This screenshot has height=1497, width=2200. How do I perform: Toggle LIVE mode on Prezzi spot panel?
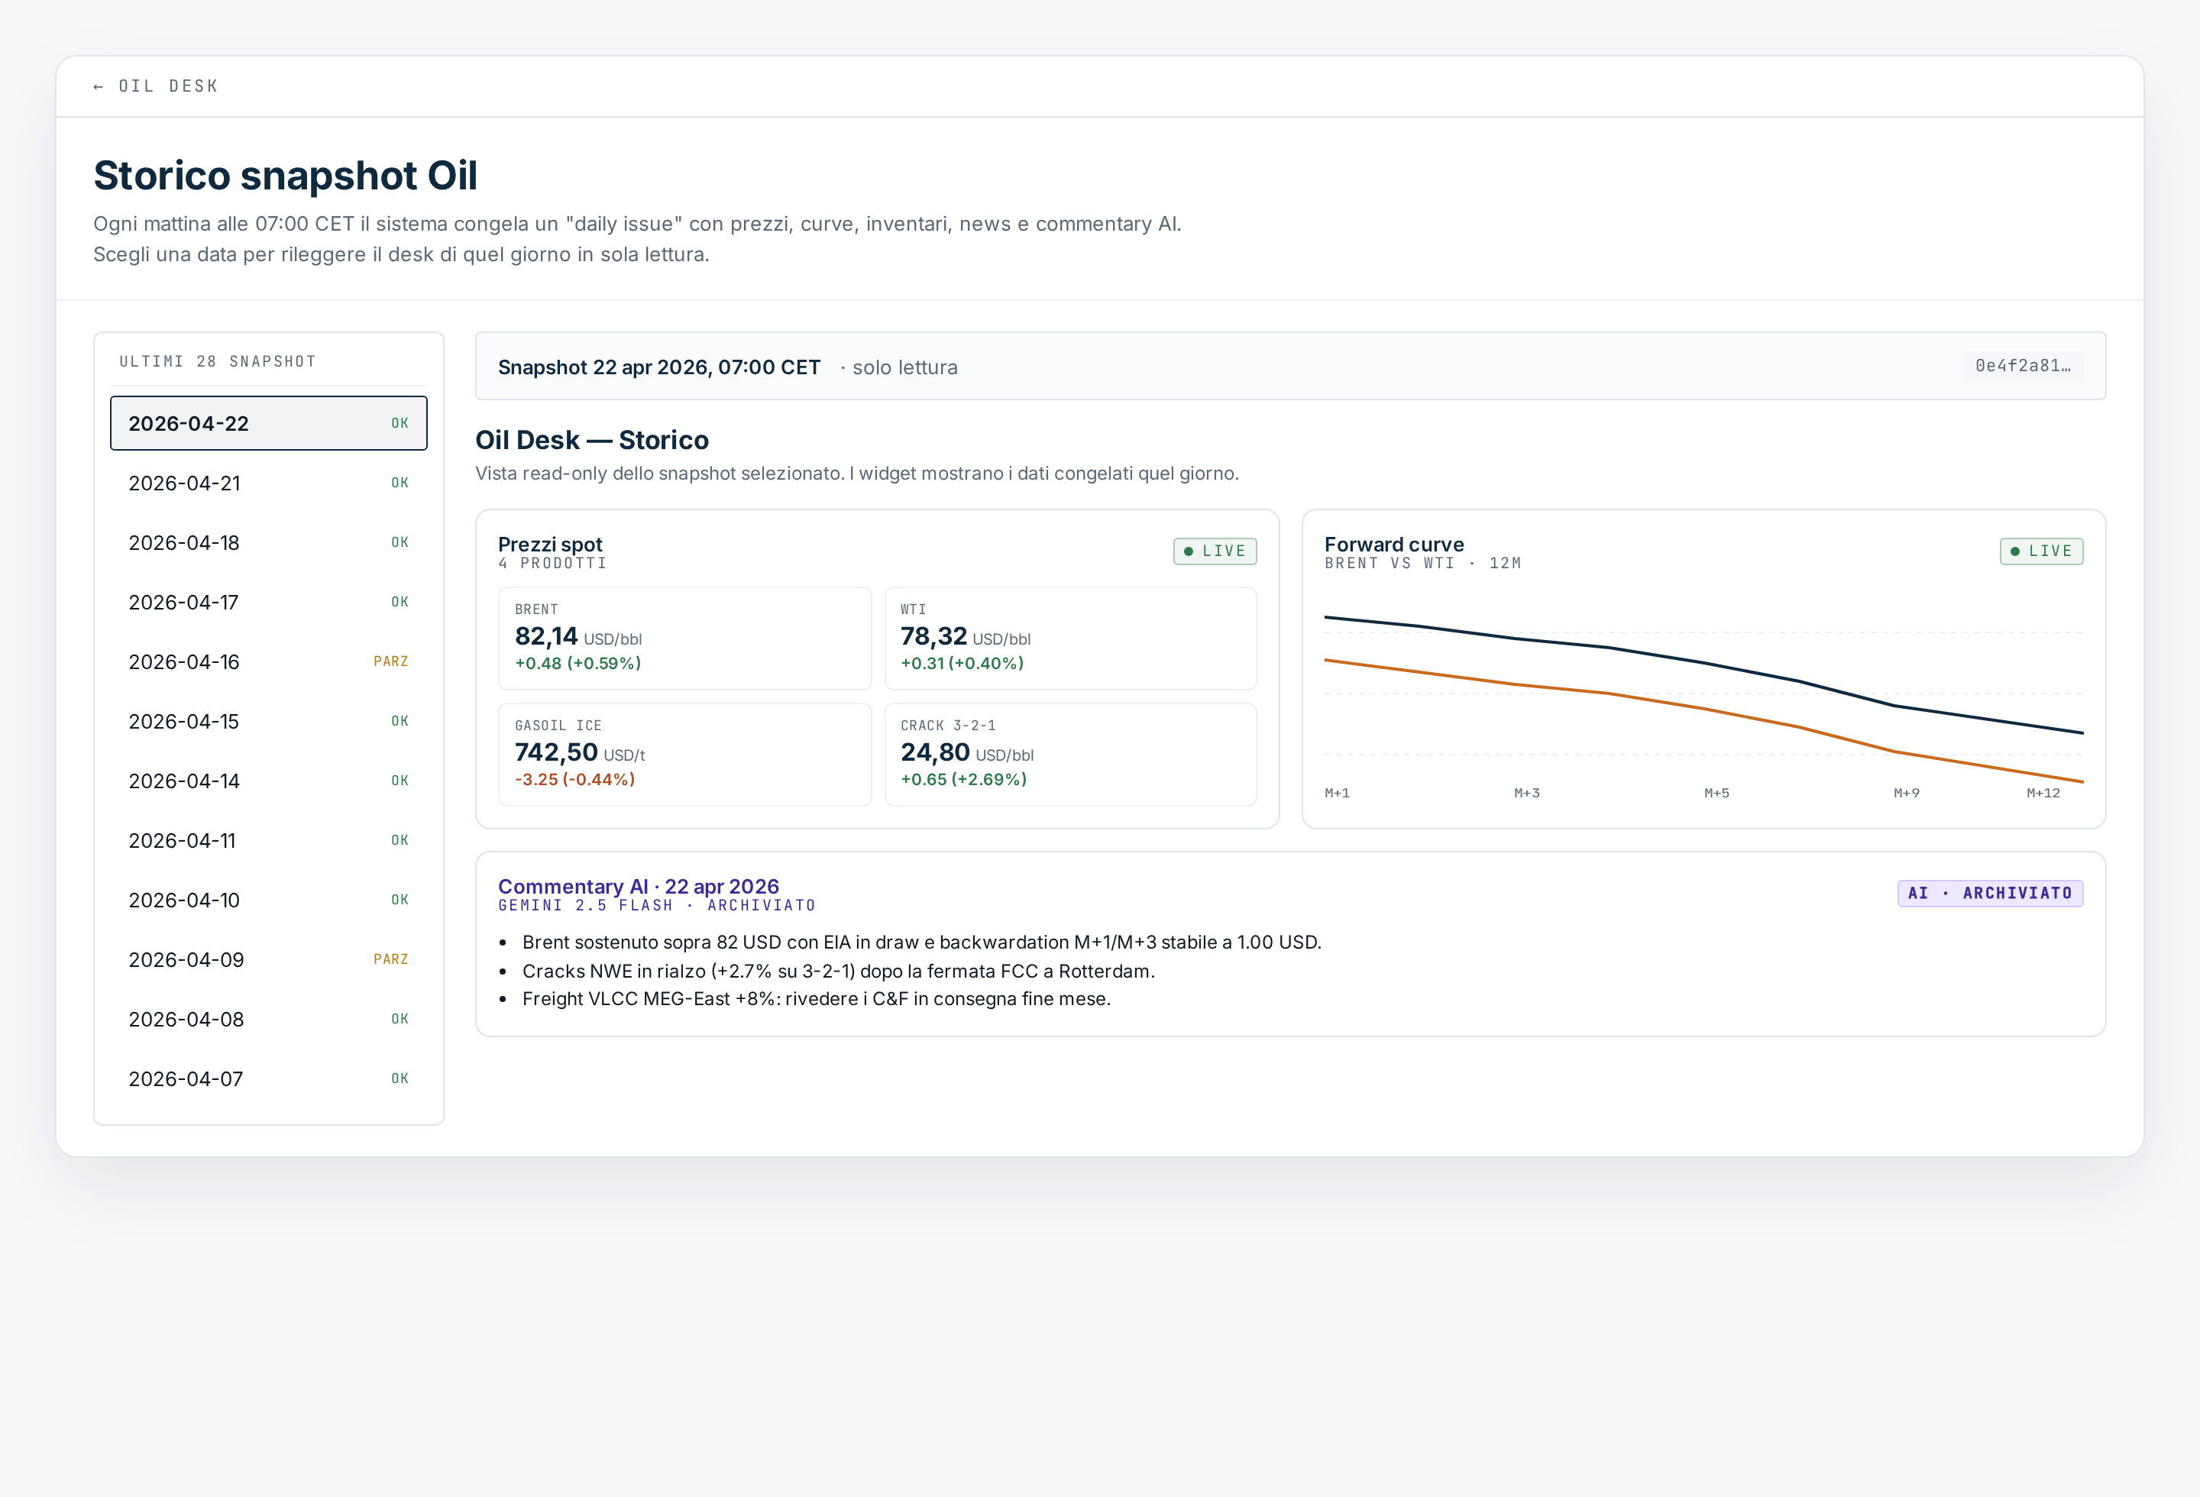click(1215, 551)
